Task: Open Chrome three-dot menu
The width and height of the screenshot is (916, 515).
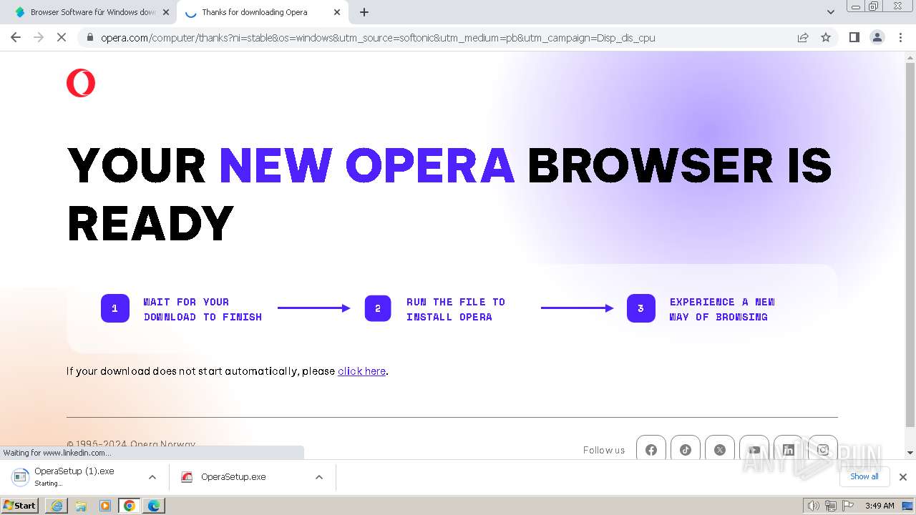Action: [900, 37]
